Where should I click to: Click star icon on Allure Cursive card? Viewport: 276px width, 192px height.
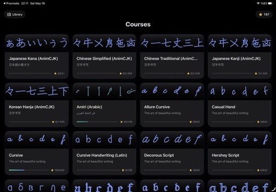point(191,122)
